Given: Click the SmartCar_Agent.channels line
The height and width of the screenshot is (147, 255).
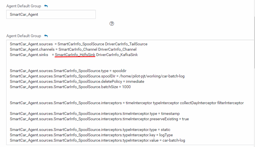Looking at the screenshot, I should pos(73,50).
